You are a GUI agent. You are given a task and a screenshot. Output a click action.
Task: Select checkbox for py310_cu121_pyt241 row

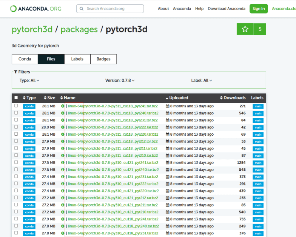point(16,162)
